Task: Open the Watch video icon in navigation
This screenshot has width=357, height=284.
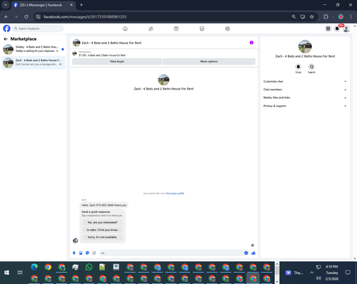Action: pyautogui.click(x=176, y=28)
